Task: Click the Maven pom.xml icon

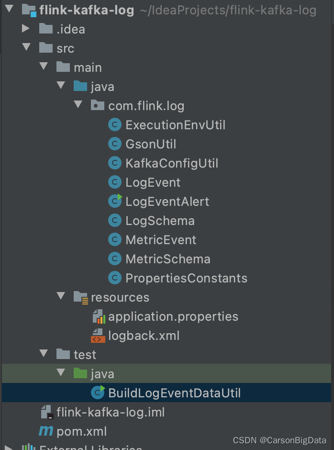Action: 46,431
